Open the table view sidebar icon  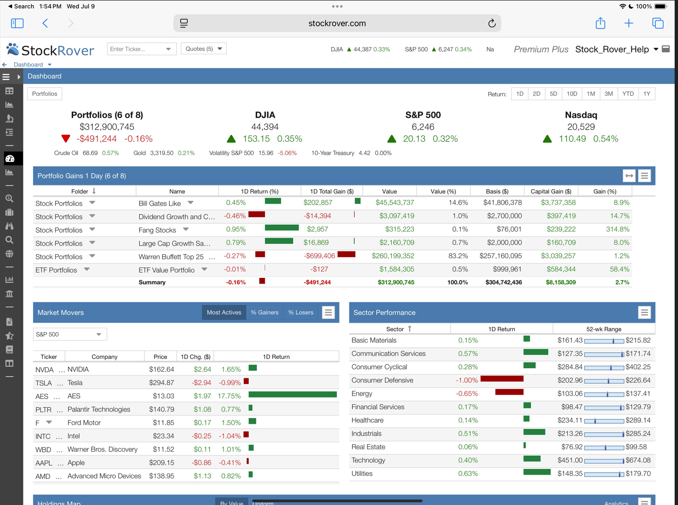pyautogui.click(x=10, y=91)
